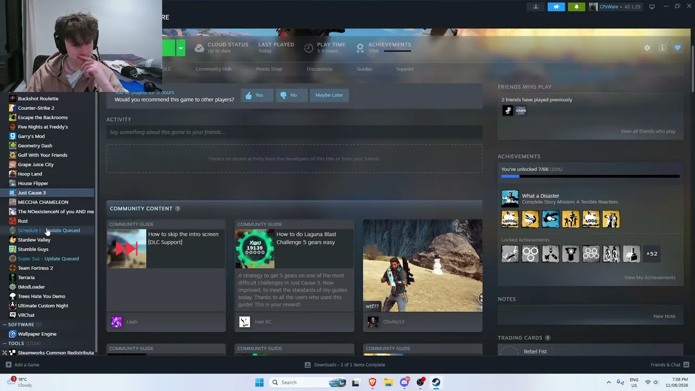Open How to skip the intro screen guide

pyautogui.click(x=166, y=275)
